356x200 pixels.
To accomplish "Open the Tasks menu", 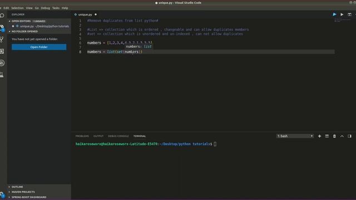I will tap(56, 8).
